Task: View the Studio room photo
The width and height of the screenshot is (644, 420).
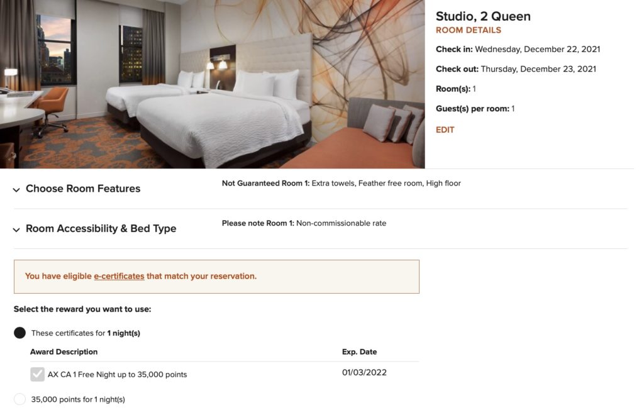Action: pyautogui.click(x=214, y=84)
